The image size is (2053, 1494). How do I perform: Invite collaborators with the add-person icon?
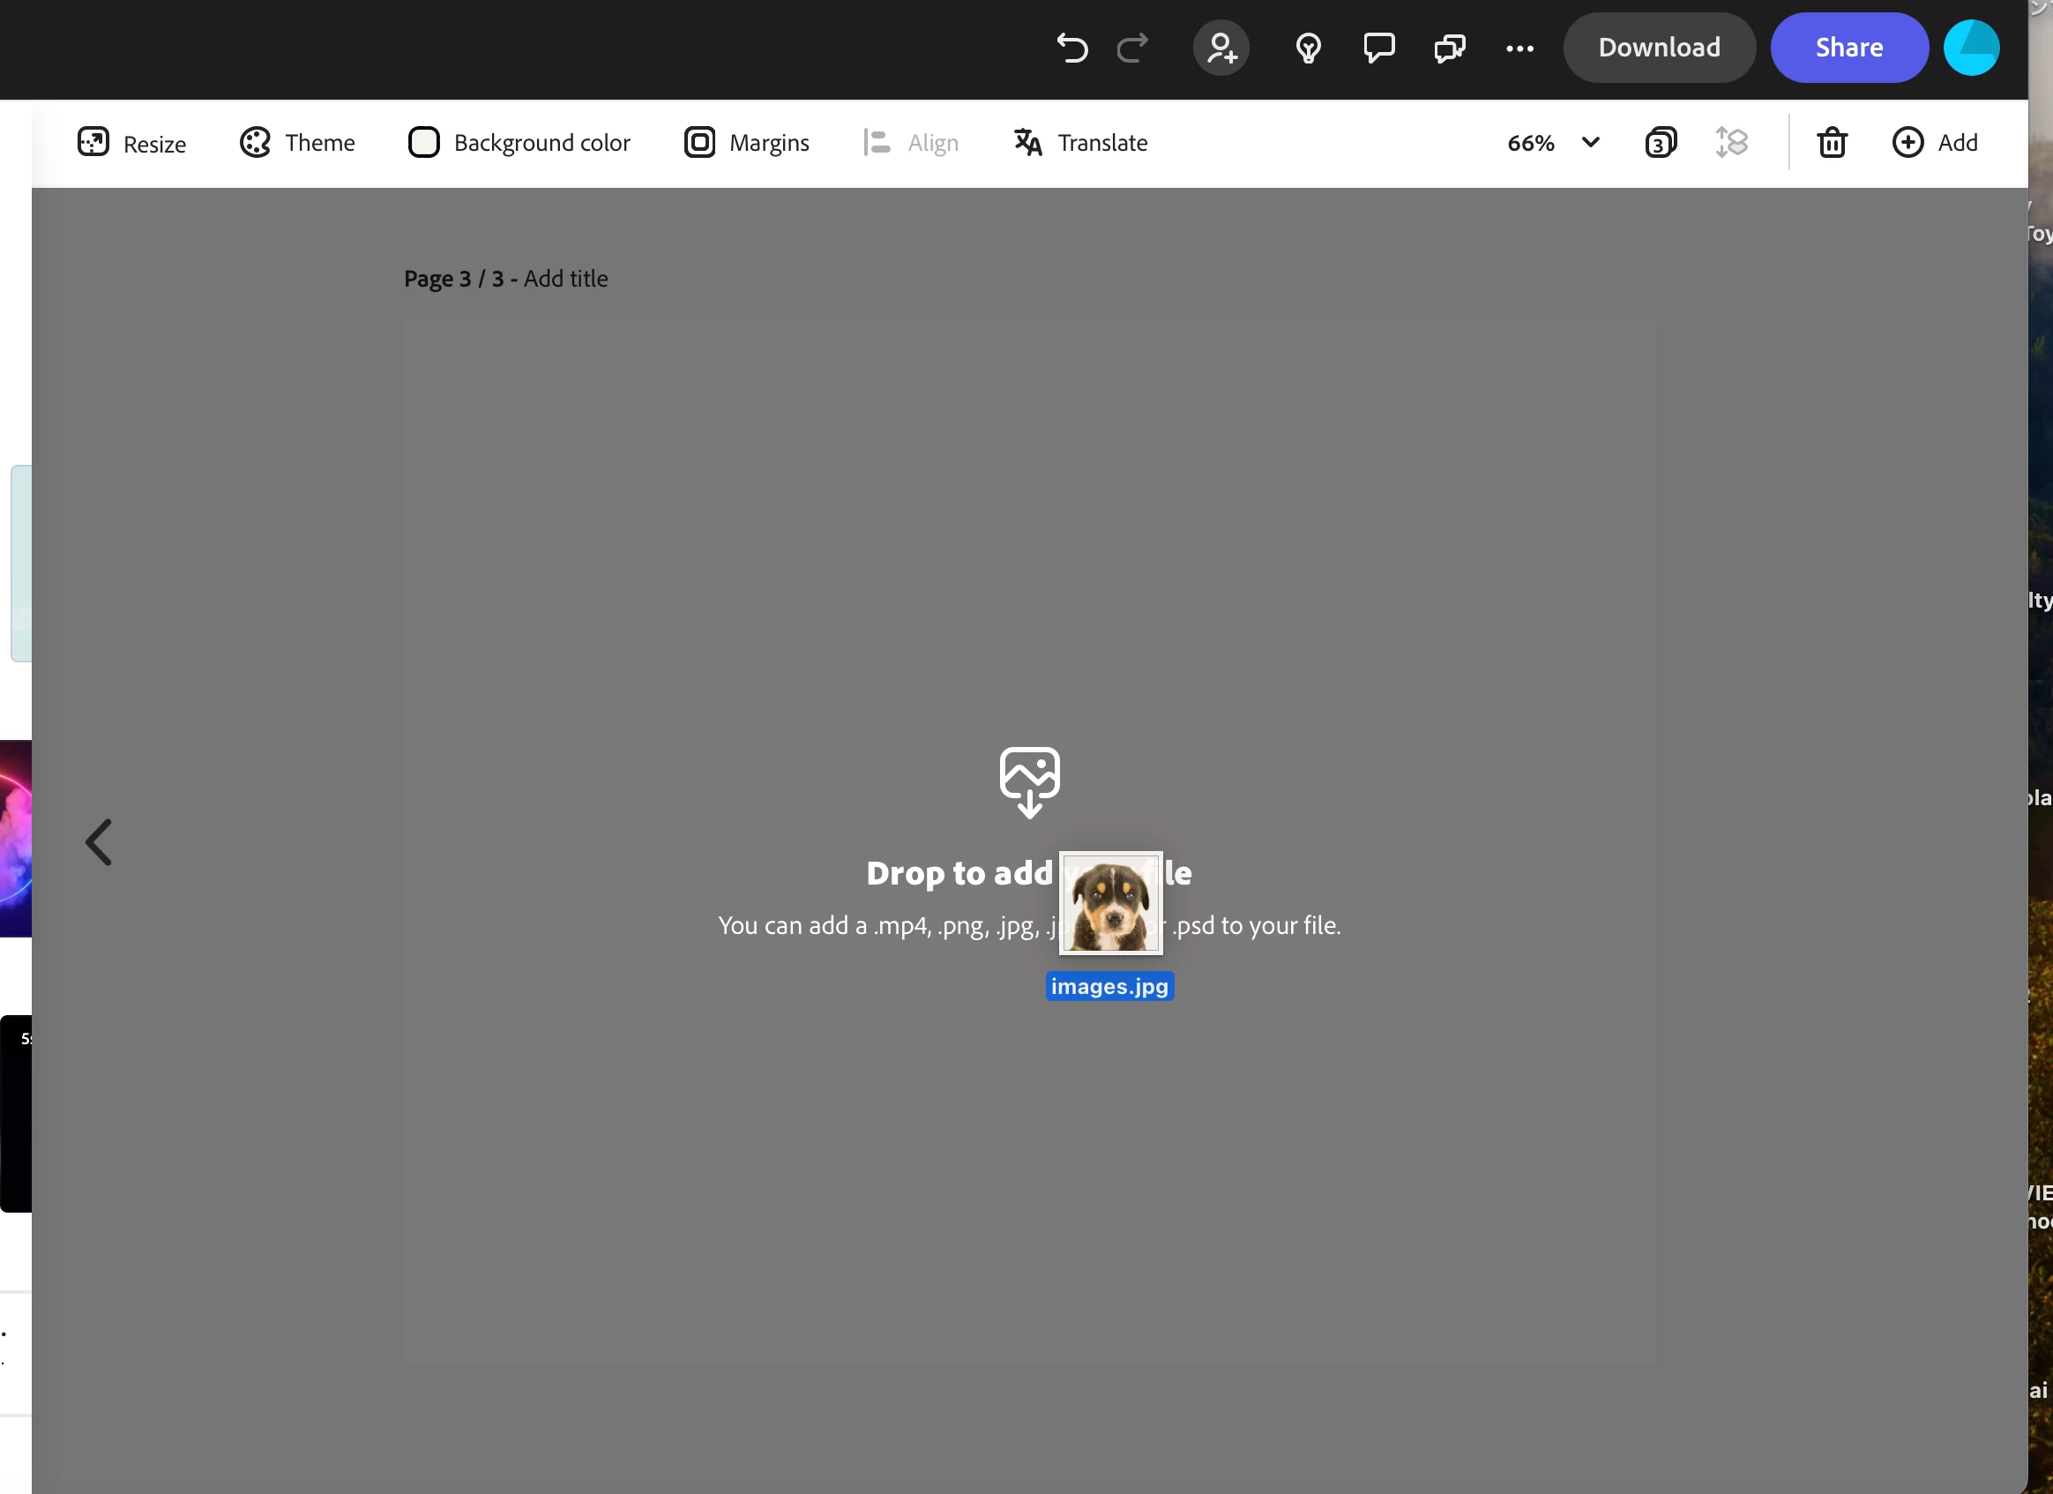(x=1221, y=47)
